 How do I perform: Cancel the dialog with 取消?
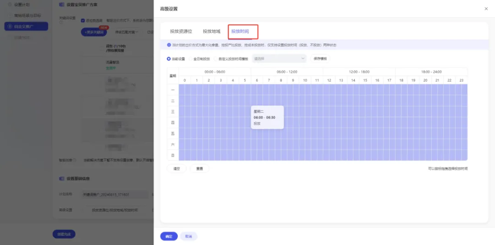pyautogui.click(x=189, y=236)
